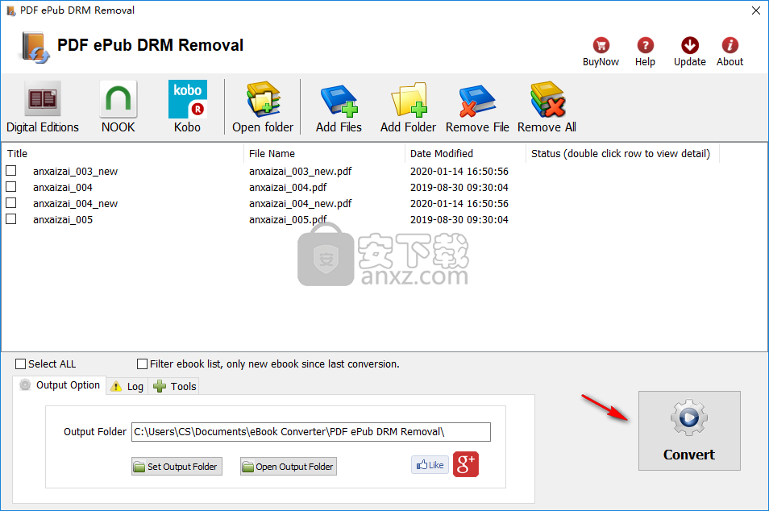Tick checkbox for anxaizai_004_new
769x511 pixels.
[10, 203]
